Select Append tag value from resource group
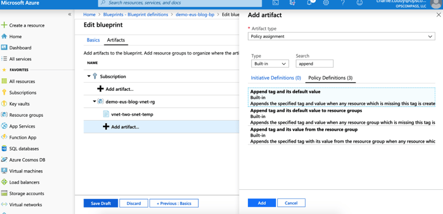Viewport: 443px width, 214px height. pyautogui.click(x=341, y=135)
